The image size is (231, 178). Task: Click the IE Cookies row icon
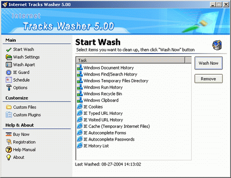pyautogui.click(x=80, y=107)
